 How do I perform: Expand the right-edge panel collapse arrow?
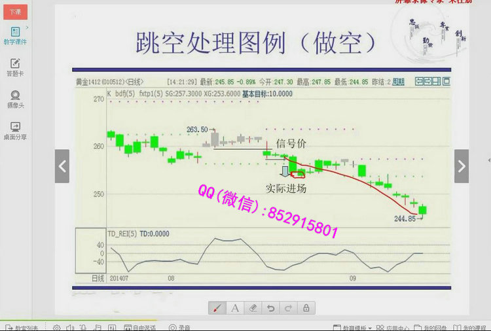point(488,160)
